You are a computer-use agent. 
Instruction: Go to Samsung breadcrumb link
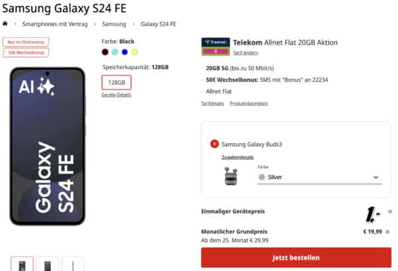pyautogui.click(x=114, y=24)
